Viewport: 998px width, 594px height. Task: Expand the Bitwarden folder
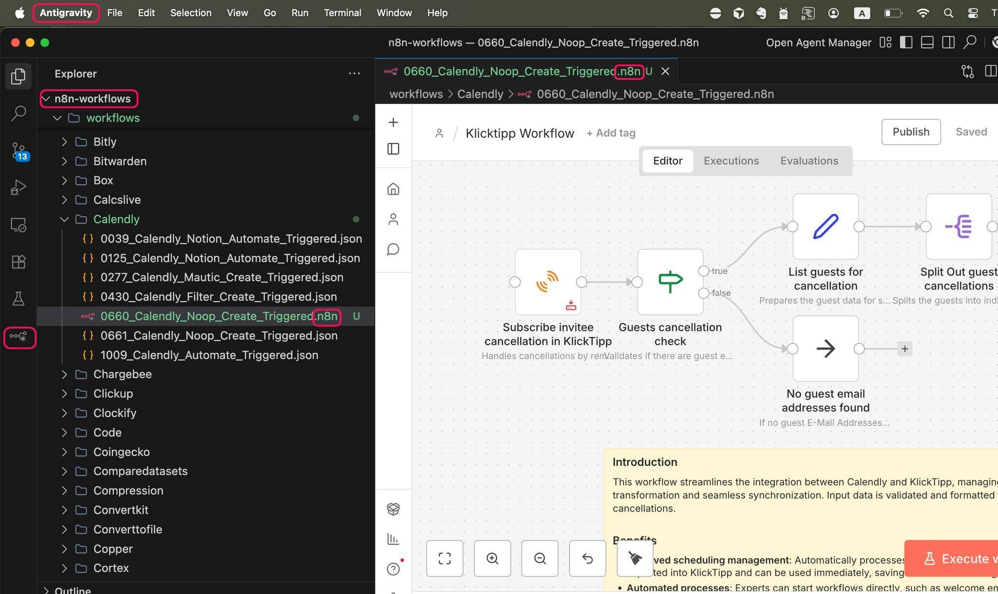[120, 161]
